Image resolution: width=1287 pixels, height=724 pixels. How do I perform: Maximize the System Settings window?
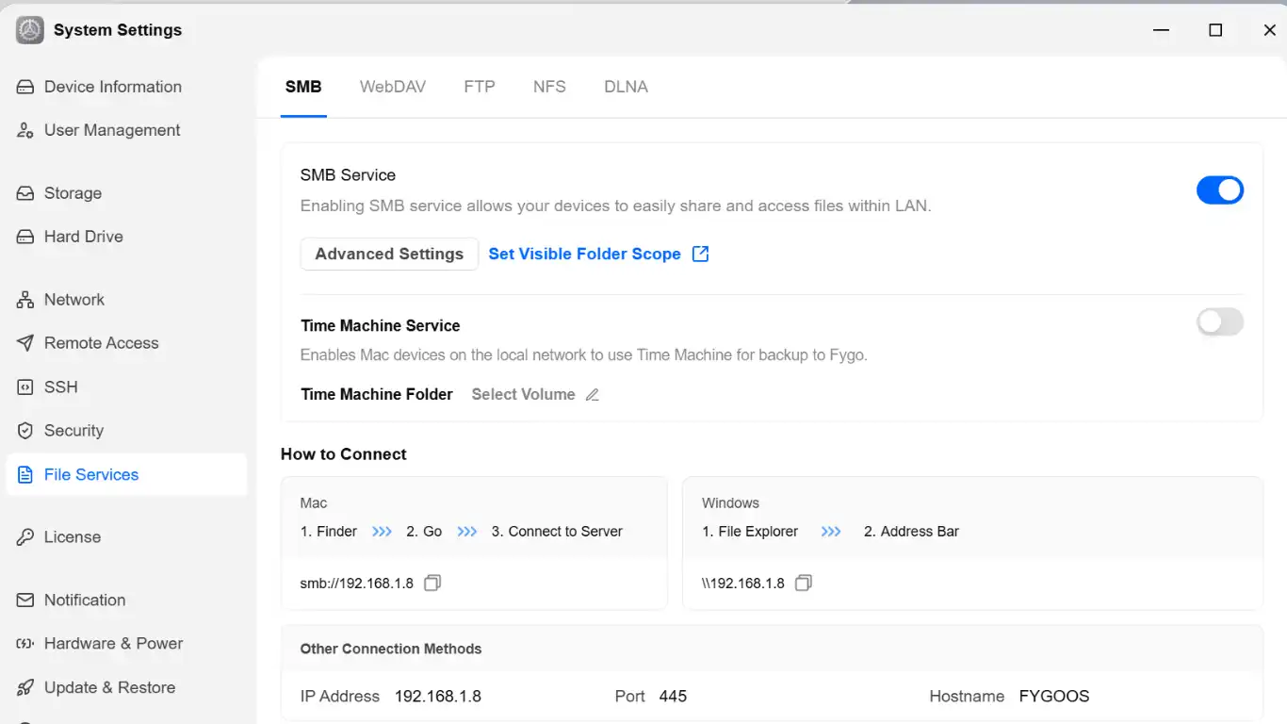click(x=1215, y=30)
